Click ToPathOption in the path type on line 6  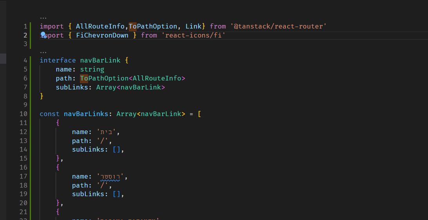[104, 79]
